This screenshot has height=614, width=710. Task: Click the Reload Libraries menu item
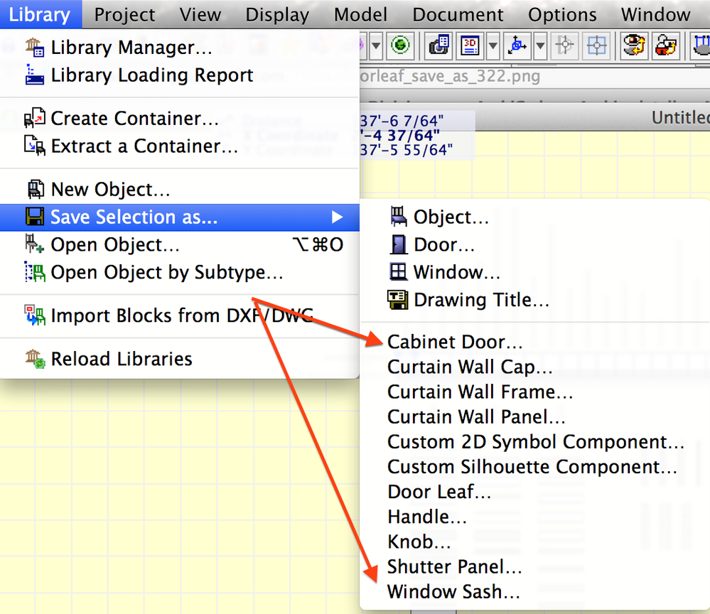[x=121, y=359]
